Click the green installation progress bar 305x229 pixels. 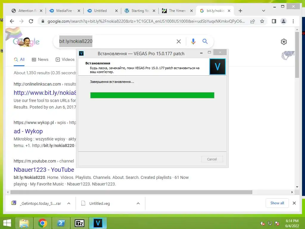click(x=152, y=95)
